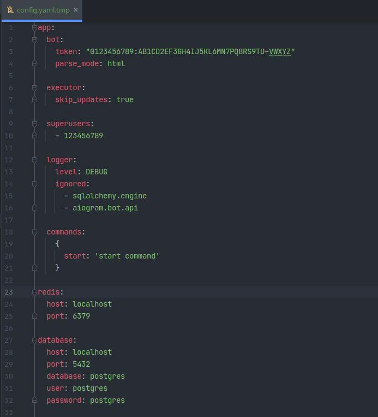This screenshot has height=417, width=378.
Task: Select the config.yaml.tmp editor tab
Action: click(42, 10)
